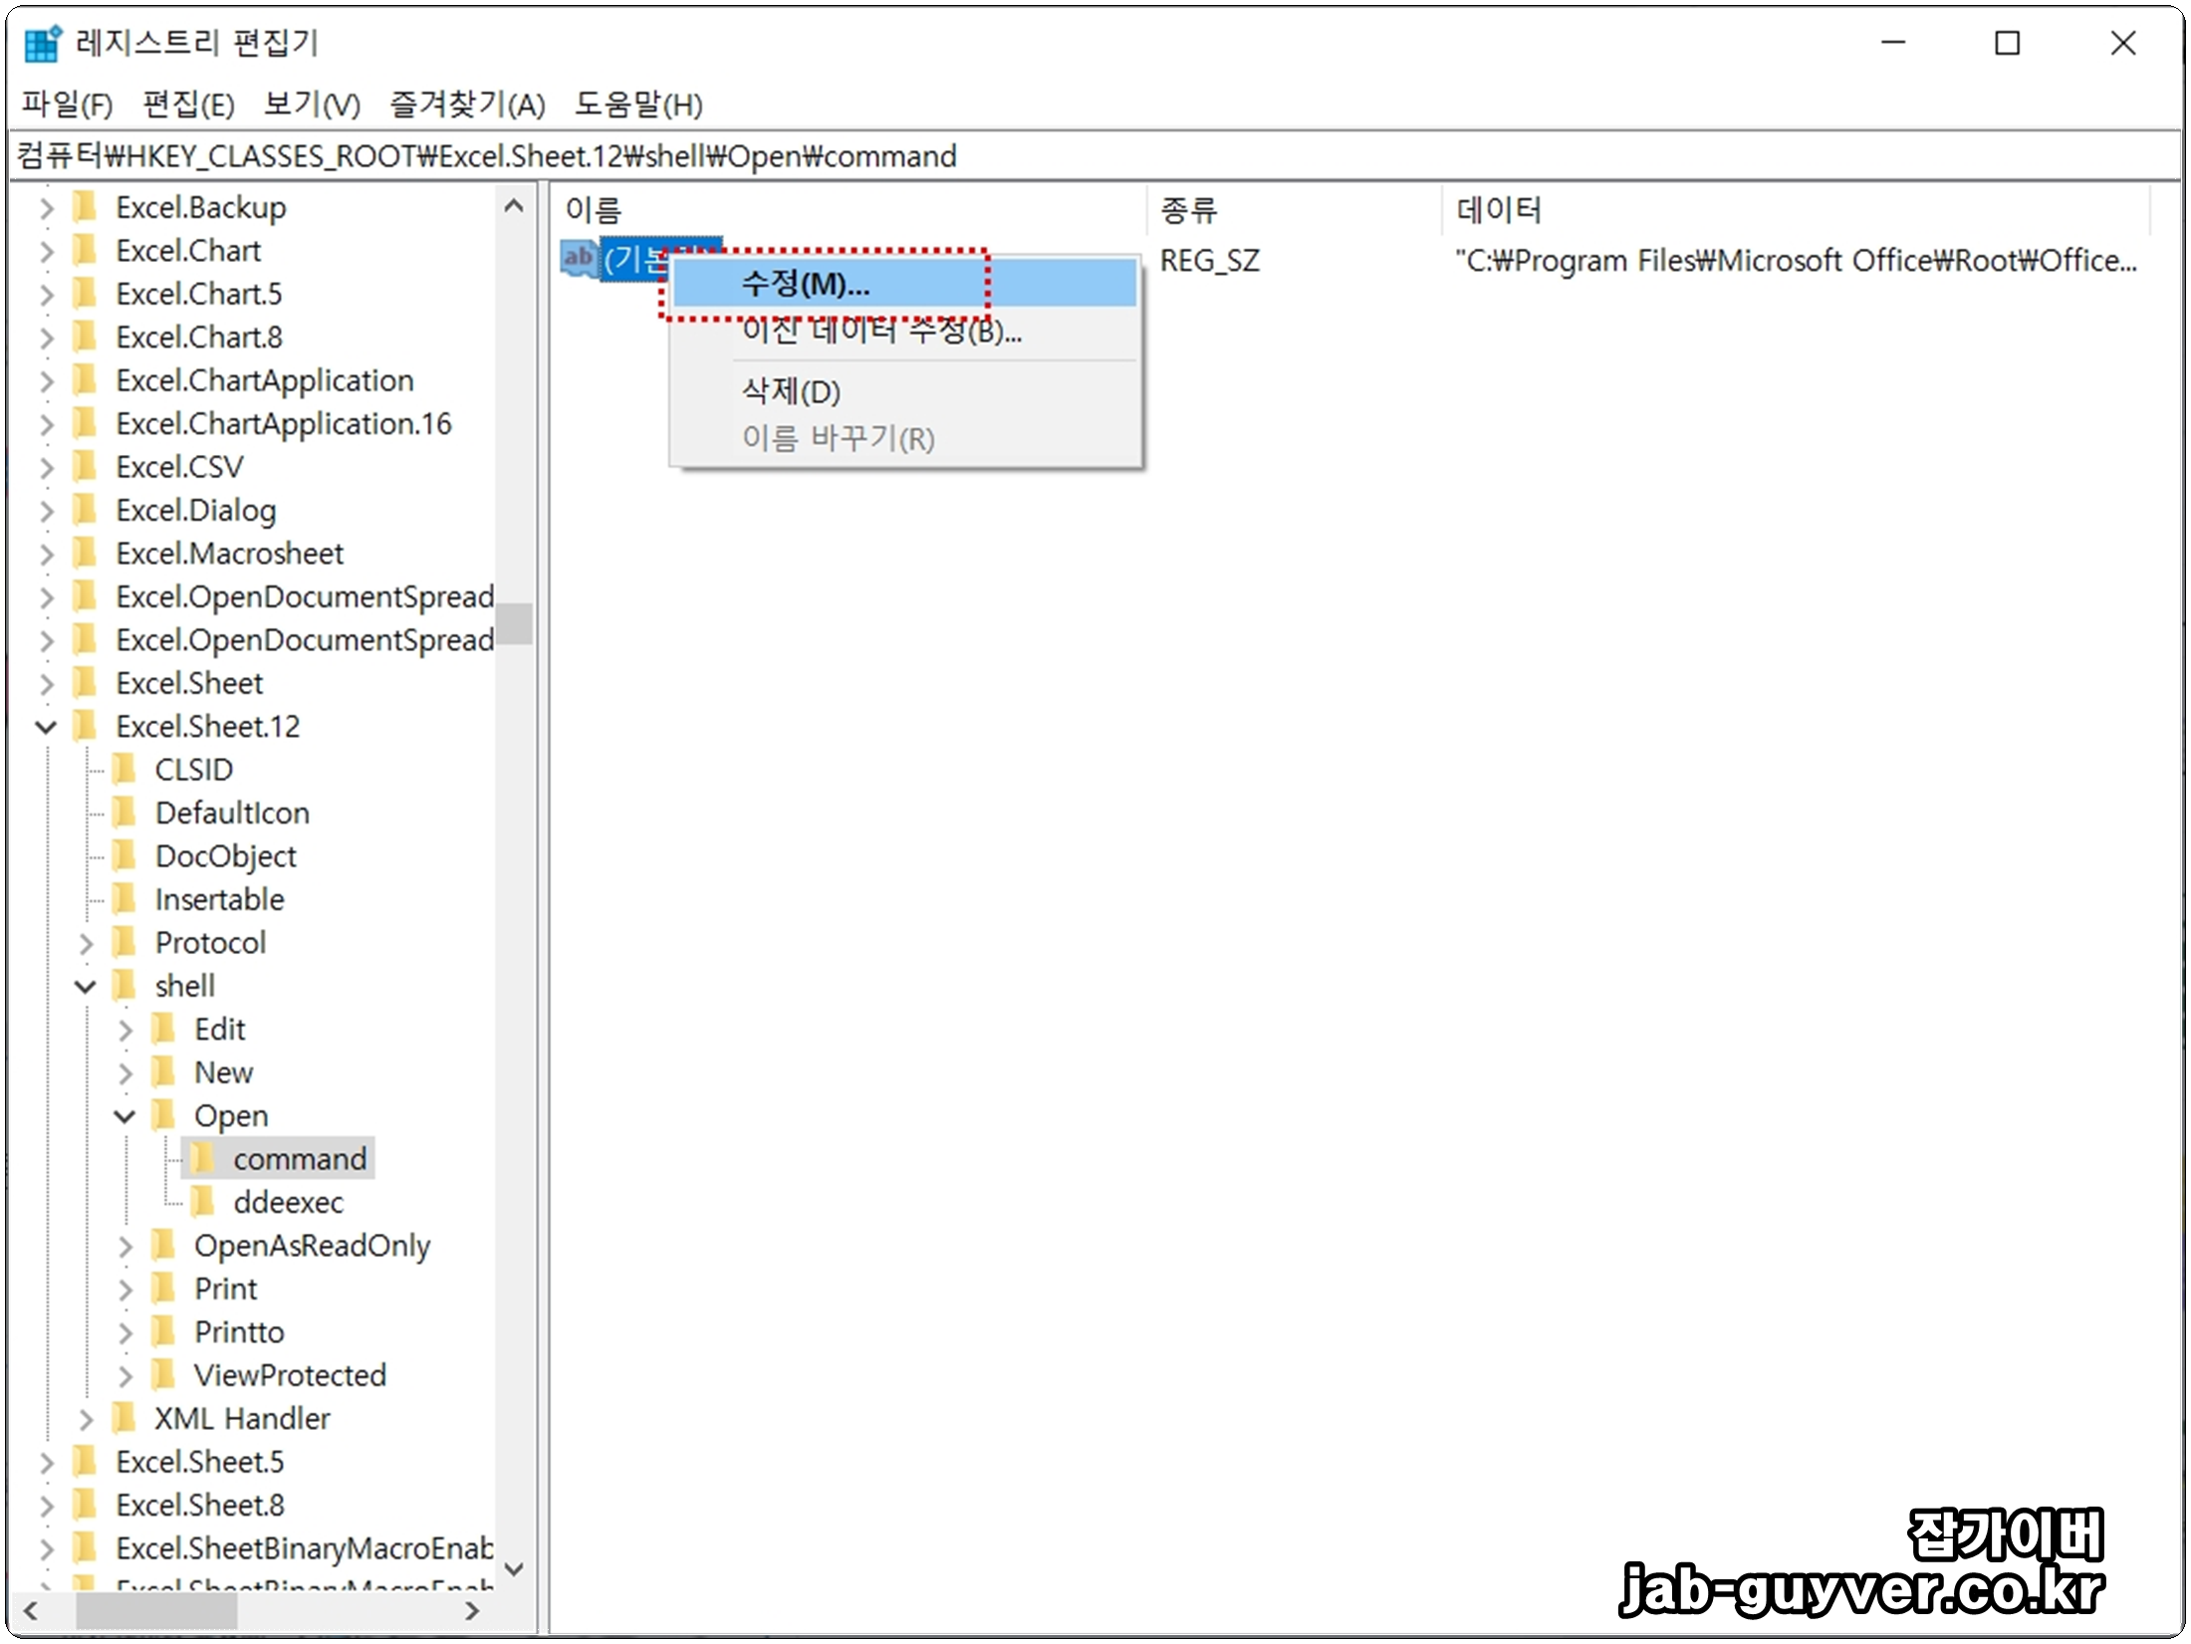
Task: Click the Registry Editor app icon in title bar
Action: (x=42, y=43)
